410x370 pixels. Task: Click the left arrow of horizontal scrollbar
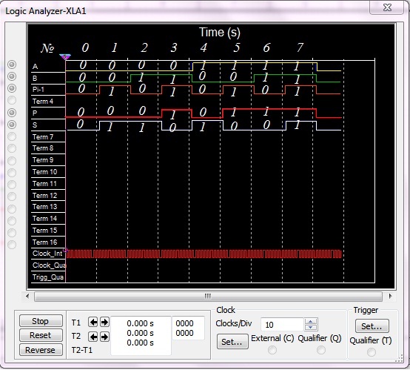(27, 297)
